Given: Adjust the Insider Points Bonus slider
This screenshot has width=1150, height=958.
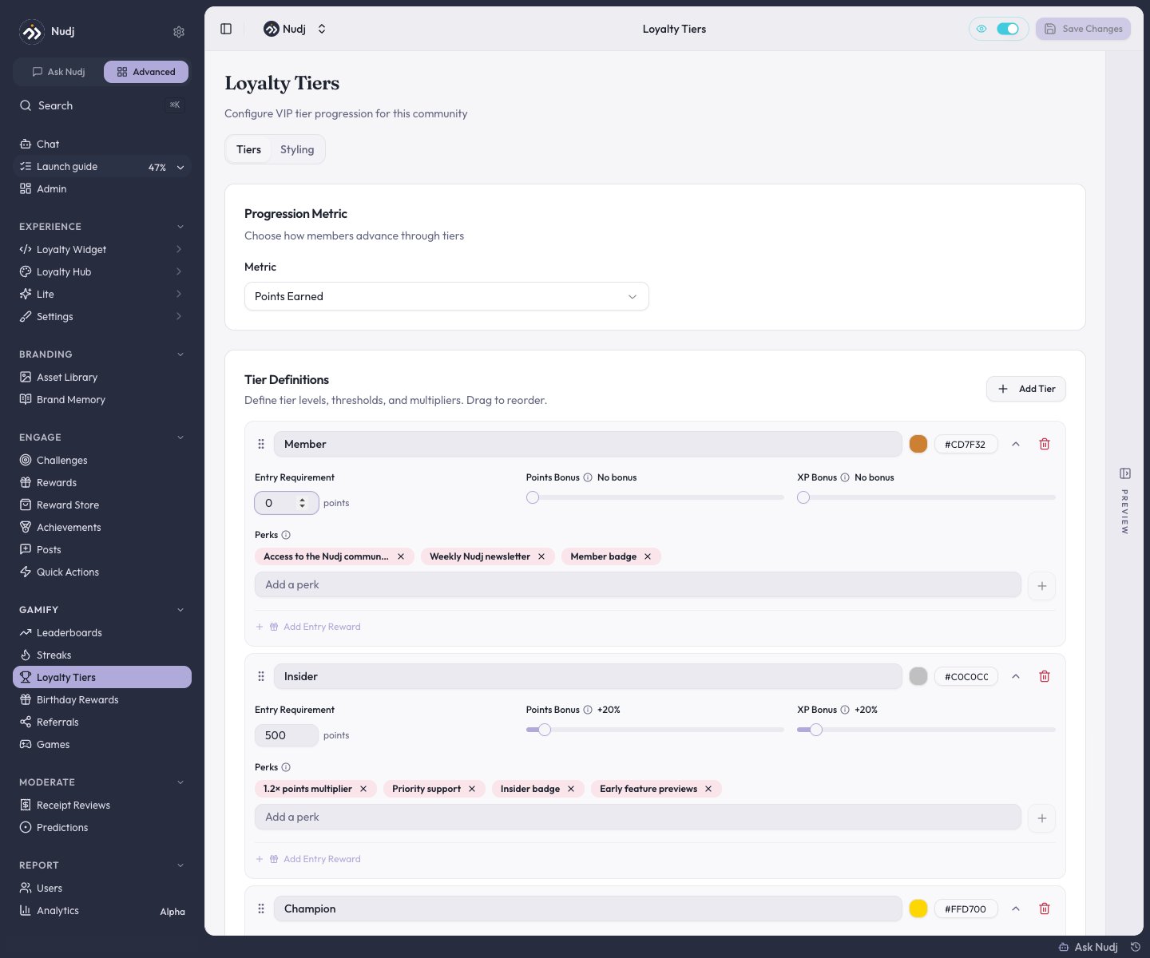Looking at the screenshot, I should (x=545, y=730).
